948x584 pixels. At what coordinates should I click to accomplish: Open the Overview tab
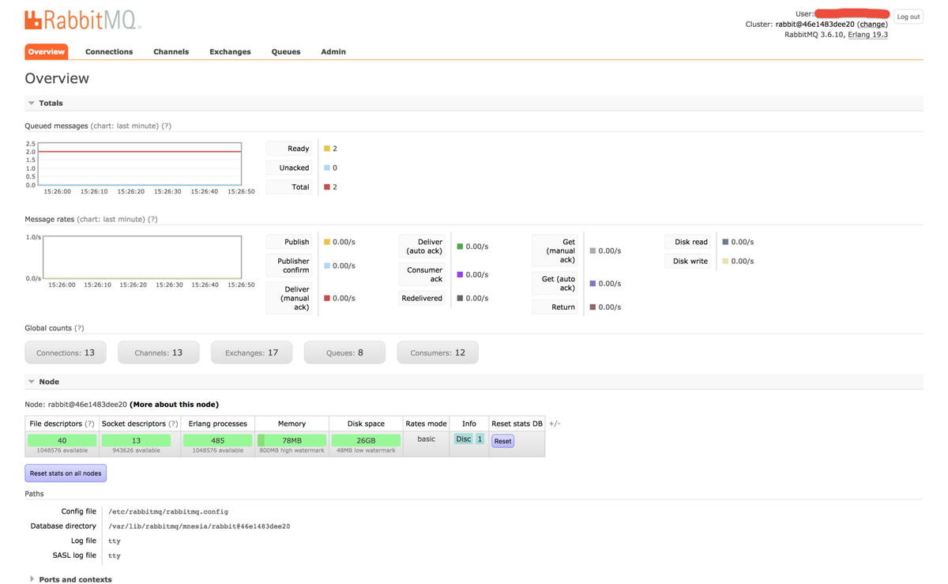coord(46,51)
